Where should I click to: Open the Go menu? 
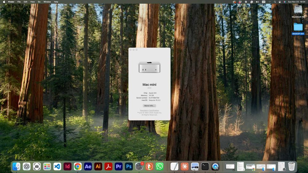click(39, 2)
